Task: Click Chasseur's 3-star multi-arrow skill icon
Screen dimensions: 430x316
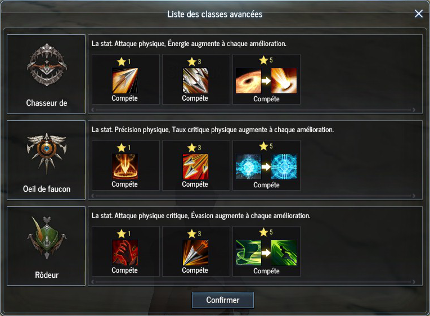Action: 195,80
